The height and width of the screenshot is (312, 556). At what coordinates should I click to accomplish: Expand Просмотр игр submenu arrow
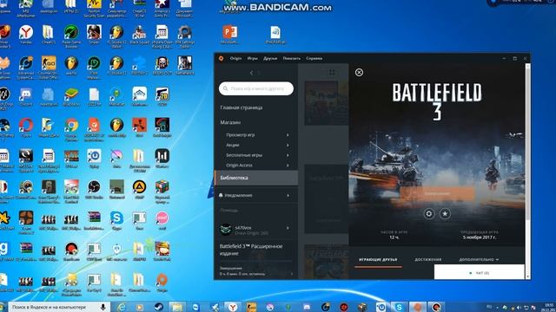[x=288, y=135]
